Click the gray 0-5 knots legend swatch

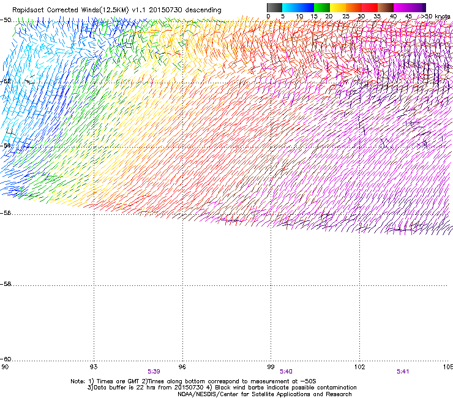click(x=274, y=7)
